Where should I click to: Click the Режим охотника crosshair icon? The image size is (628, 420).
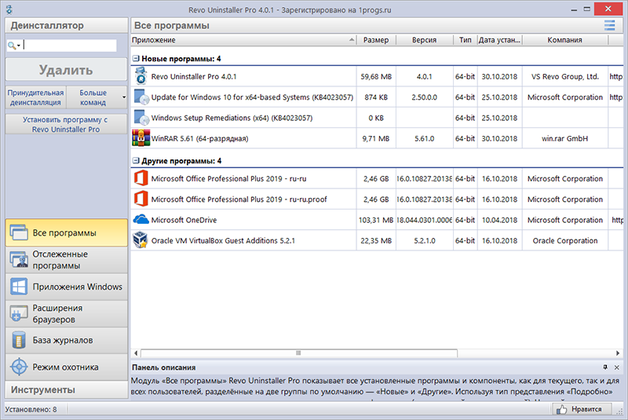(x=19, y=367)
